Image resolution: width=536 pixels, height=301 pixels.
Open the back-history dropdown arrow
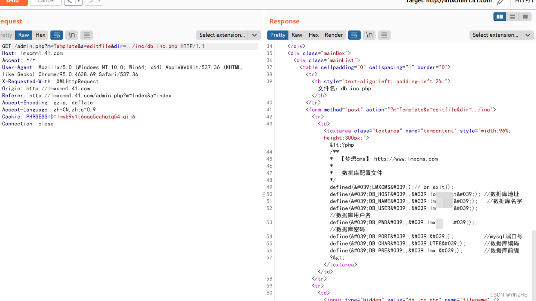pyautogui.click(x=79, y=2)
